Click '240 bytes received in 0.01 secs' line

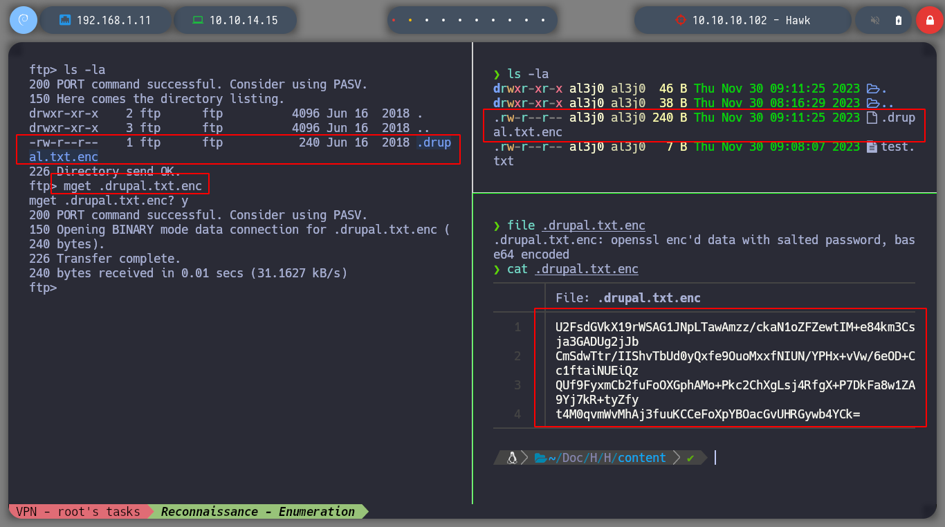(x=188, y=273)
